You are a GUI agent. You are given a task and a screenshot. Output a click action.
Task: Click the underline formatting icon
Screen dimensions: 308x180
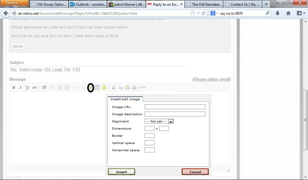(27, 88)
